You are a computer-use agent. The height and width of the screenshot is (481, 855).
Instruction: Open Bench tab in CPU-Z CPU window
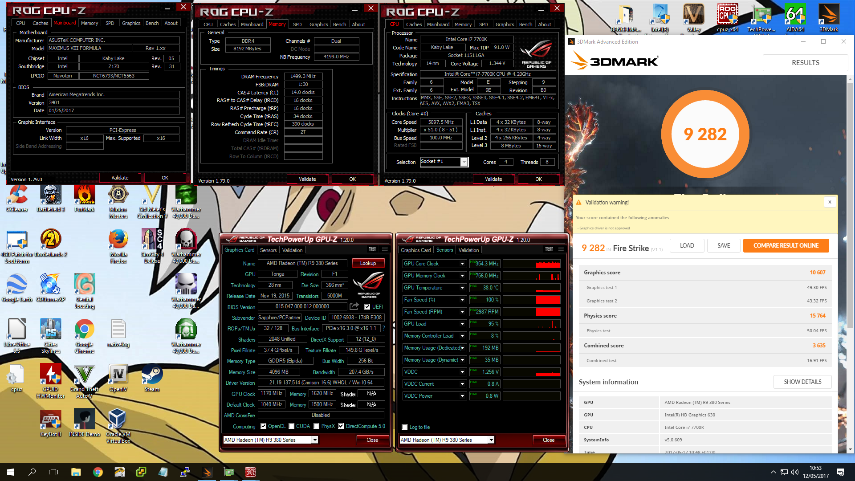[x=525, y=24]
